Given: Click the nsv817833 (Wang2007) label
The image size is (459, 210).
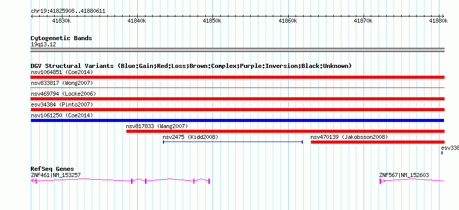Looking at the screenshot, I should click(x=157, y=126).
